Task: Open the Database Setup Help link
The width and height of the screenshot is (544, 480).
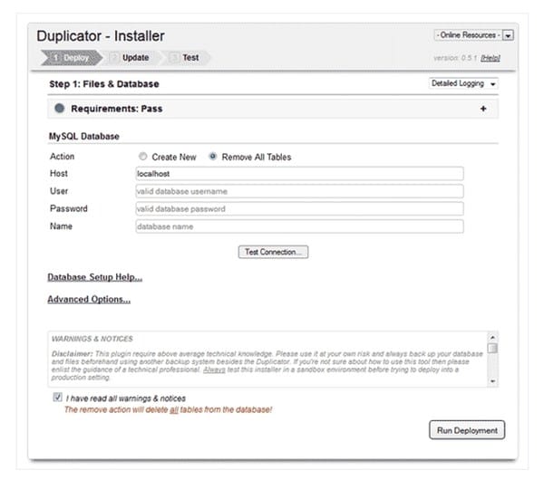Action: [94, 277]
